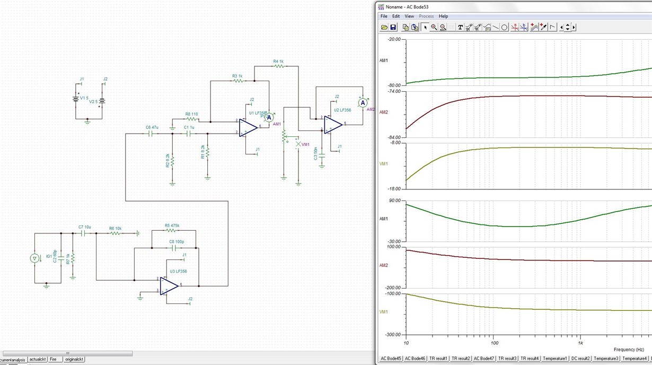Open the actualckt schematic tab
The height and width of the screenshot is (365, 652).
point(37,359)
